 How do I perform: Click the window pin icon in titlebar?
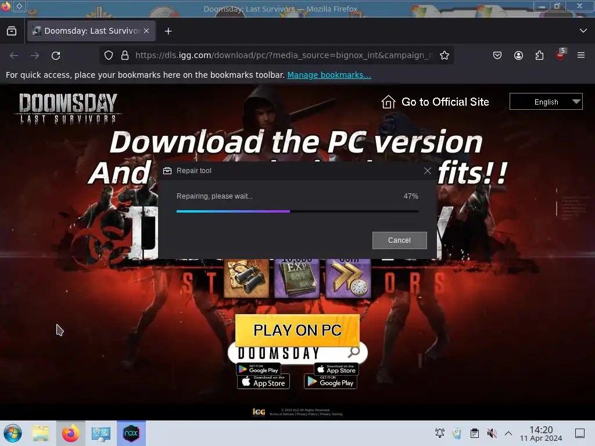[19, 6]
